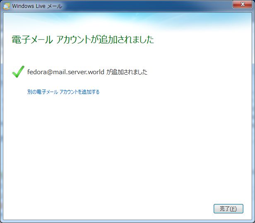Click the Windows Live Mail title bar icon
255x223 pixels.
tap(7, 6)
